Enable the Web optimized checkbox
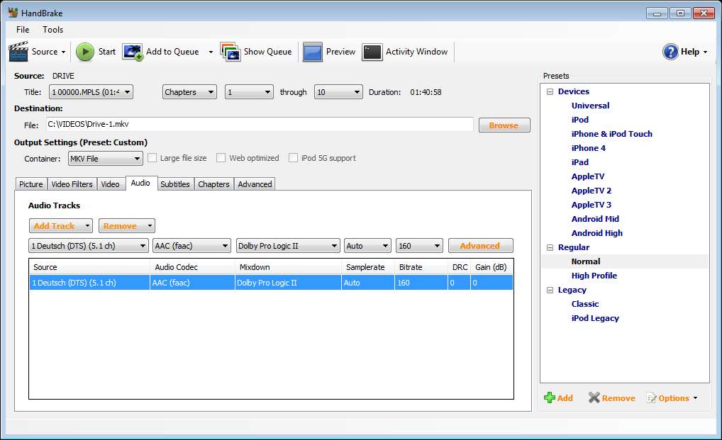This screenshot has height=440, width=722. (x=221, y=158)
